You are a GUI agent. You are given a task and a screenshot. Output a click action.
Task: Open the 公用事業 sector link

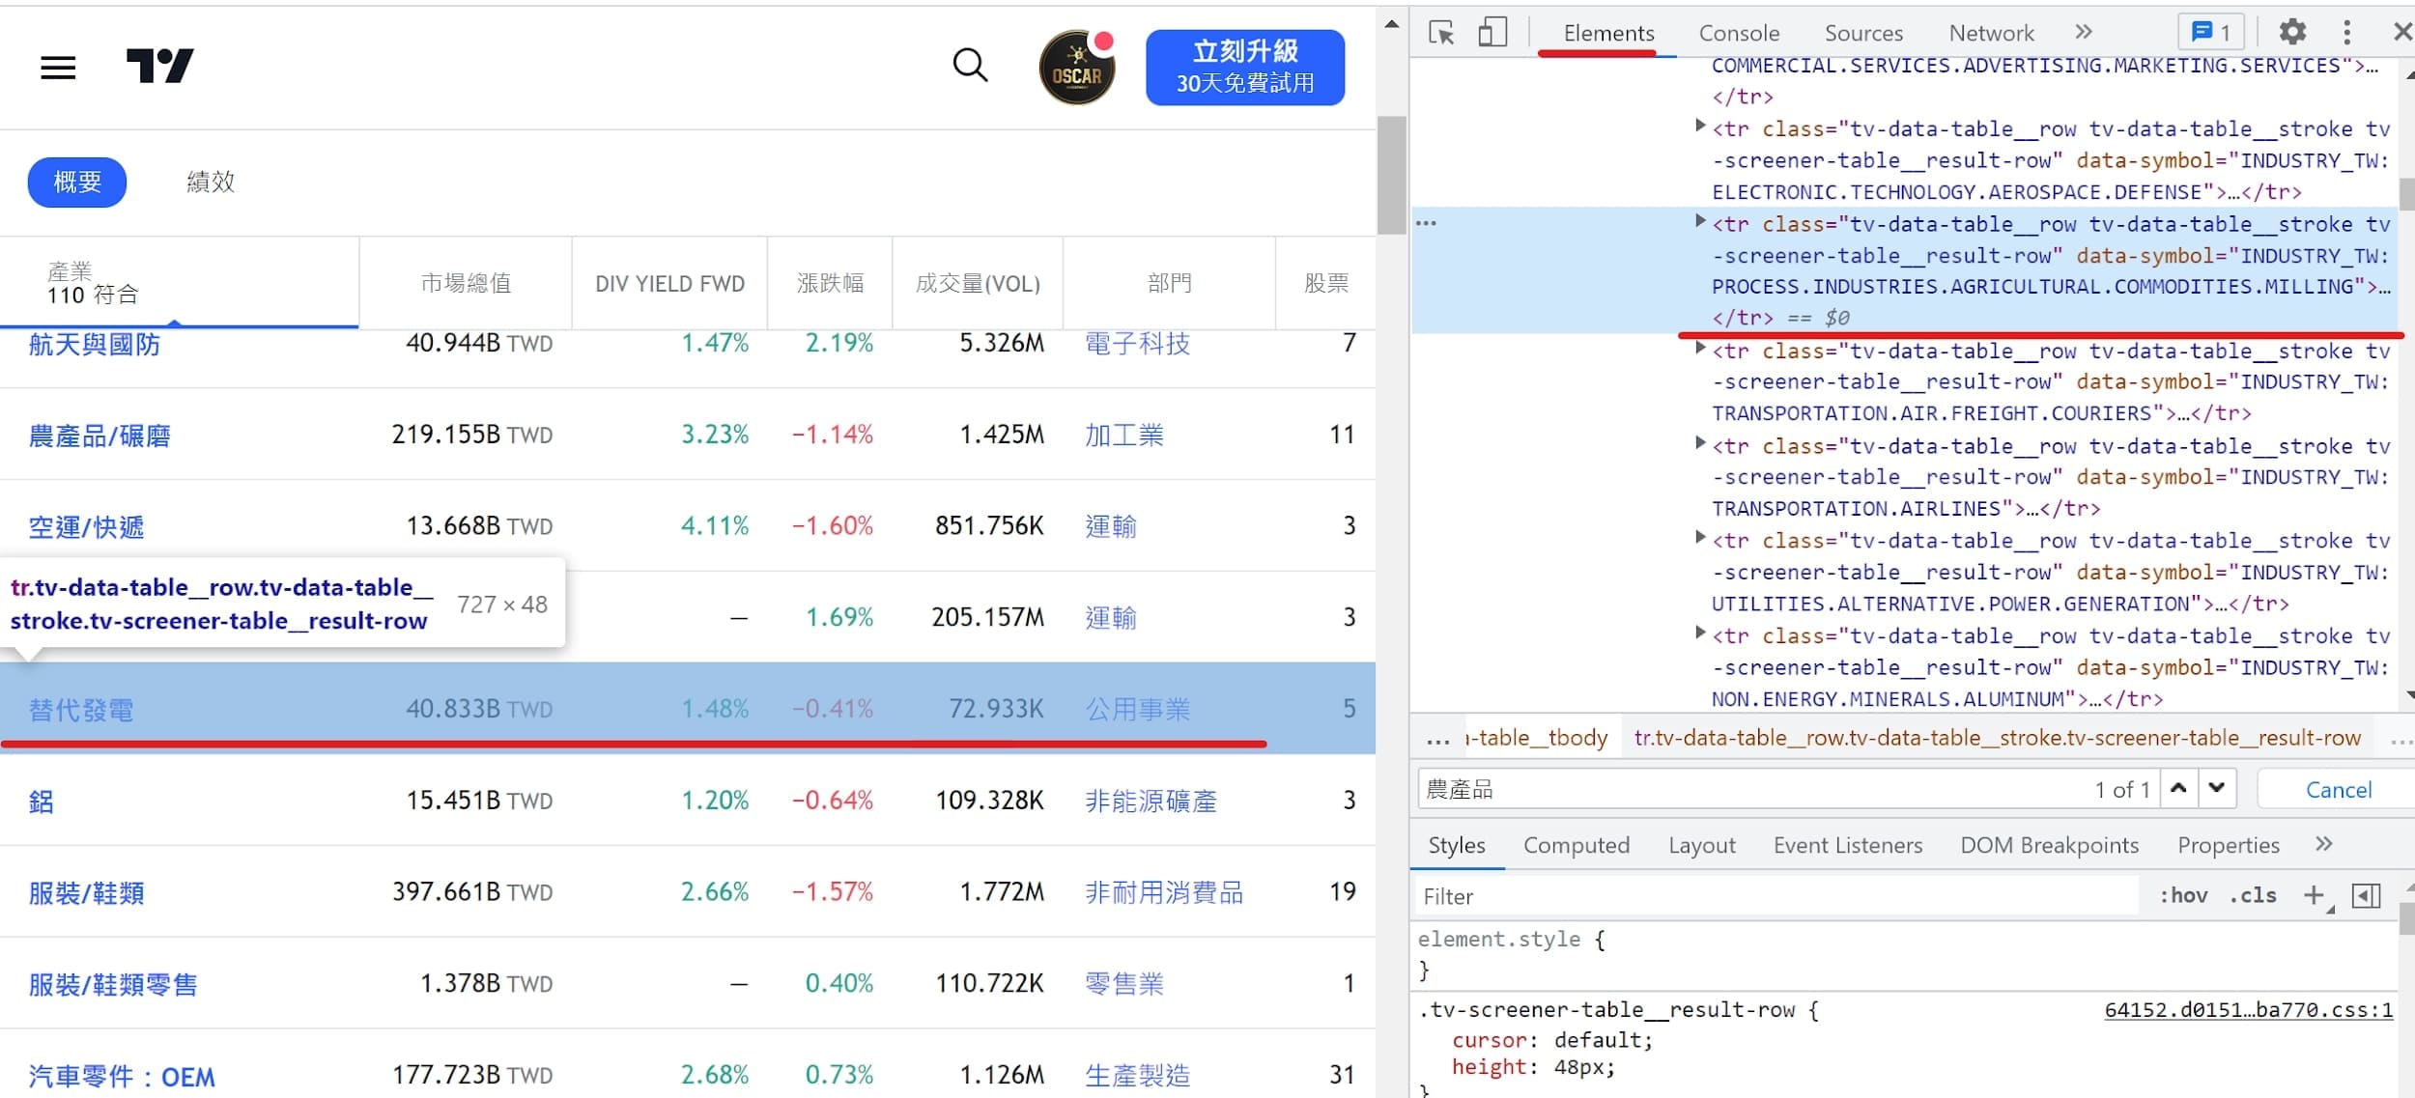[x=1137, y=710]
